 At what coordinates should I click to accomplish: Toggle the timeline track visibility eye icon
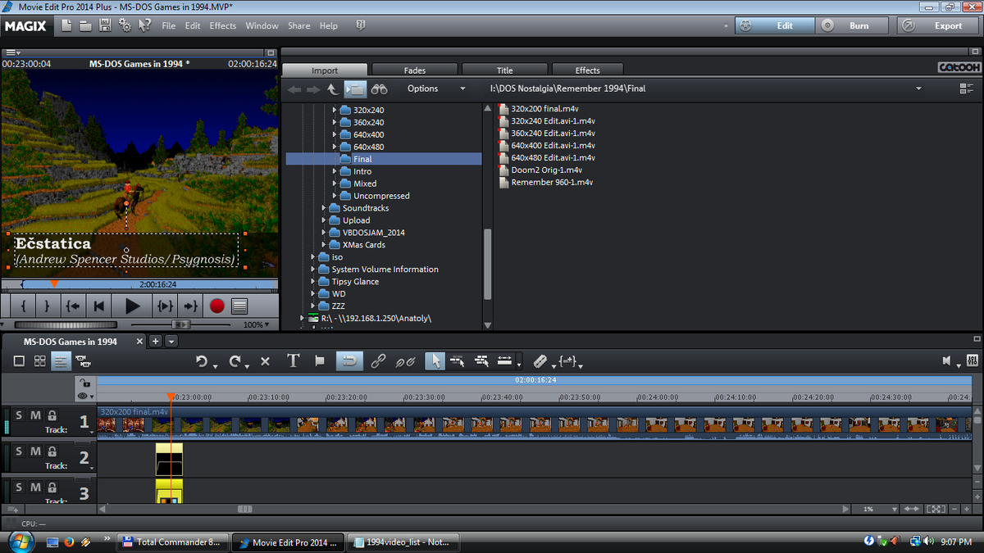(x=84, y=395)
